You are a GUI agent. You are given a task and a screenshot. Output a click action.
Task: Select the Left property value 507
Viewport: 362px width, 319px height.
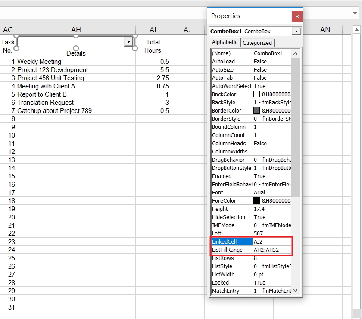click(x=272, y=234)
